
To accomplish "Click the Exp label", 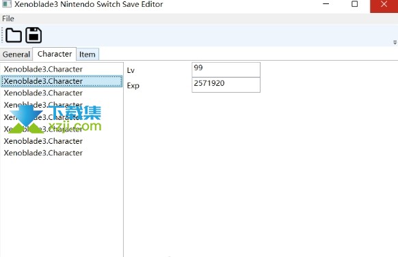I will tap(133, 85).
